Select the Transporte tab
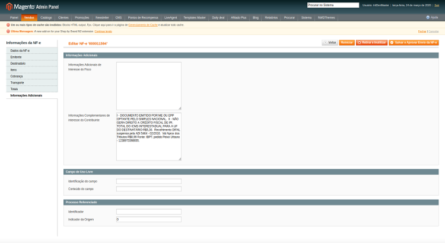Image resolution: width=445 pixels, height=243 pixels. pos(32,83)
